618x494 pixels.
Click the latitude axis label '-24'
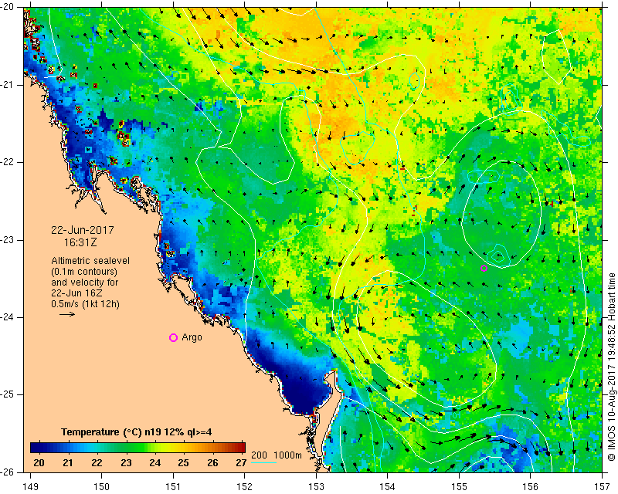coord(8,317)
